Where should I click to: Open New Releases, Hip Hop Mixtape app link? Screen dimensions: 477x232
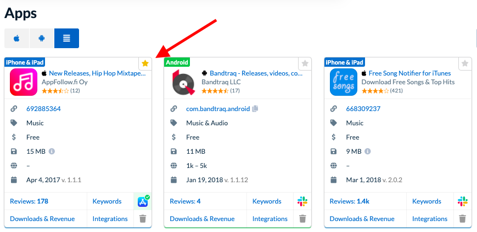tap(97, 73)
